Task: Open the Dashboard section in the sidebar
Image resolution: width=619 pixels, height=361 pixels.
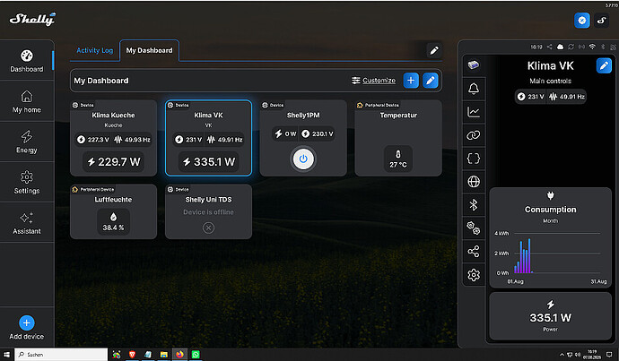Action: click(26, 61)
